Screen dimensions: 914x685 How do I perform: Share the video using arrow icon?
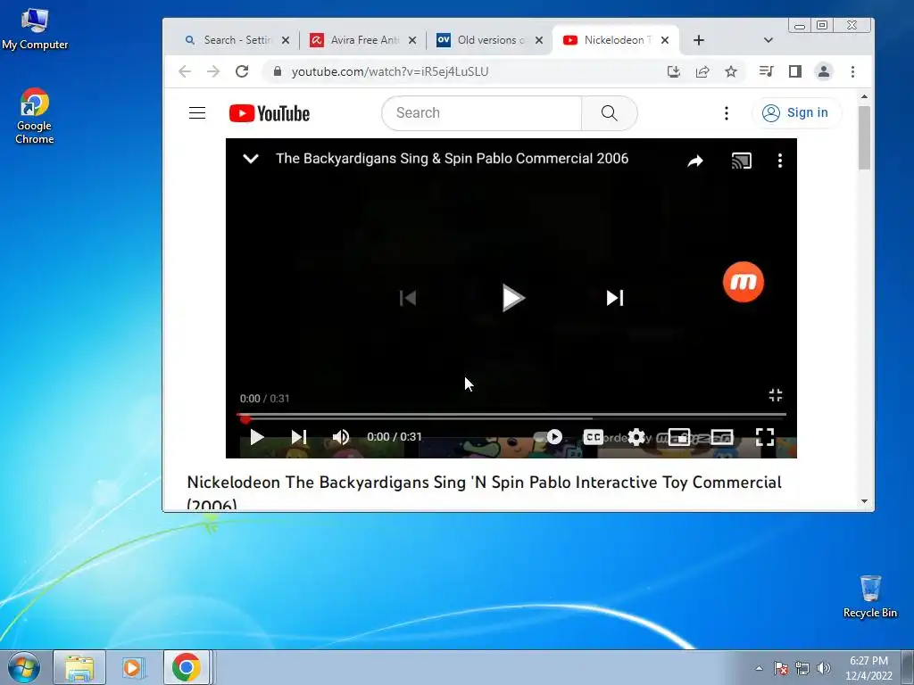(694, 161)
